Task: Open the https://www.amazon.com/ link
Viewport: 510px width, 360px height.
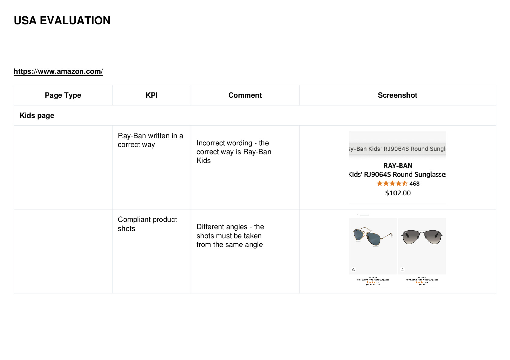Action: click(x=58, y=71)
